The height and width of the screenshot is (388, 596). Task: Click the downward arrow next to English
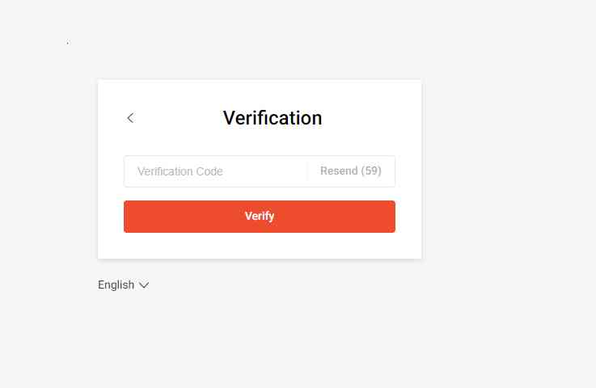144,285
